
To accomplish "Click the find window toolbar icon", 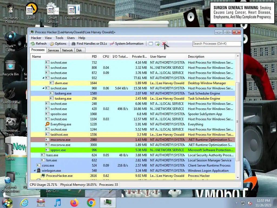I will (151, 44).
